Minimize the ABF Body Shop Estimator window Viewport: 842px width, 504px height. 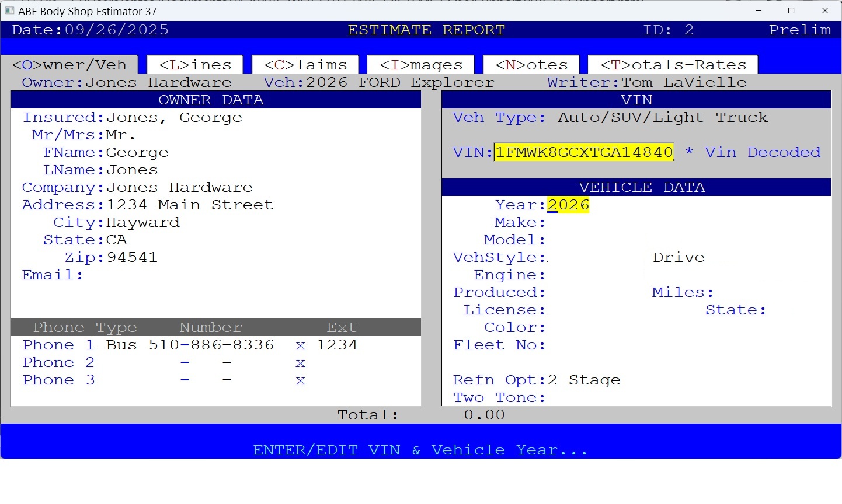(759, 11)
